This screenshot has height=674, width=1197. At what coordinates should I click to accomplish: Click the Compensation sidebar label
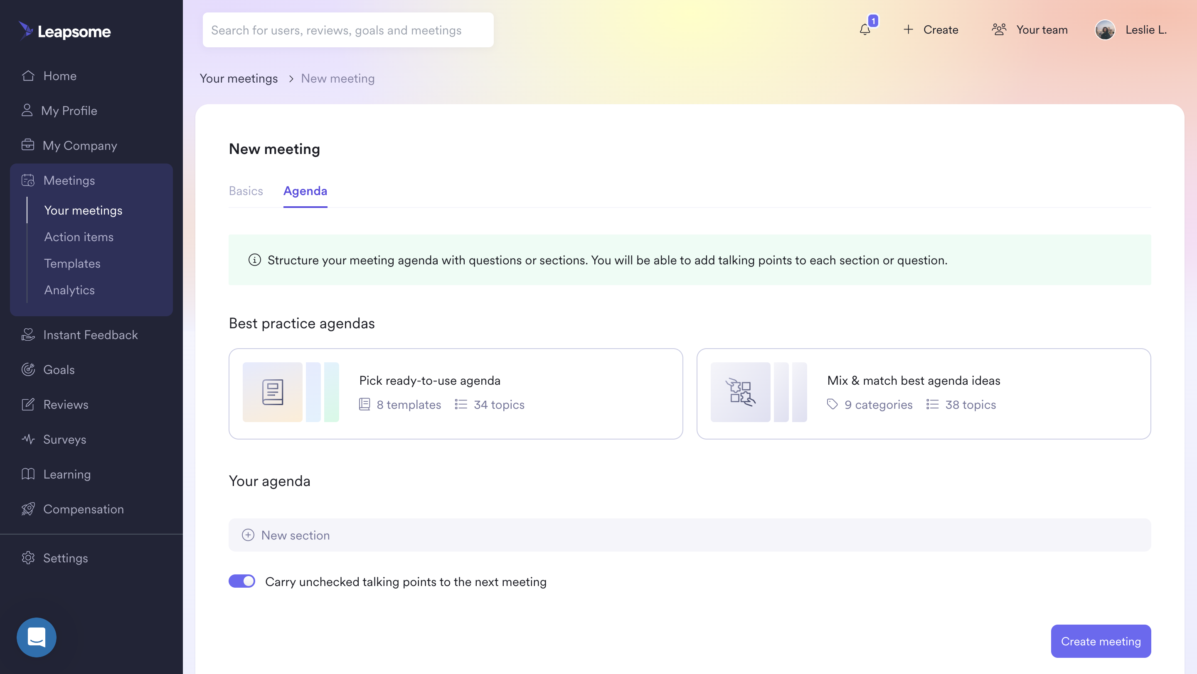tap(84, 508)
